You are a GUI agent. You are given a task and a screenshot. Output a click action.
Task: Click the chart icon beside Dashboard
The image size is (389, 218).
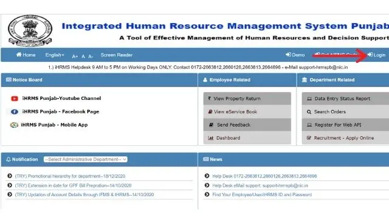coord(211,138)
